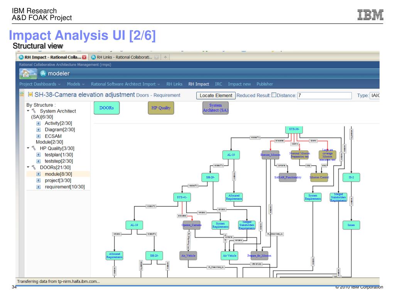Collapse the System Architect tree node
395x296 pixels.
point(28,111)
